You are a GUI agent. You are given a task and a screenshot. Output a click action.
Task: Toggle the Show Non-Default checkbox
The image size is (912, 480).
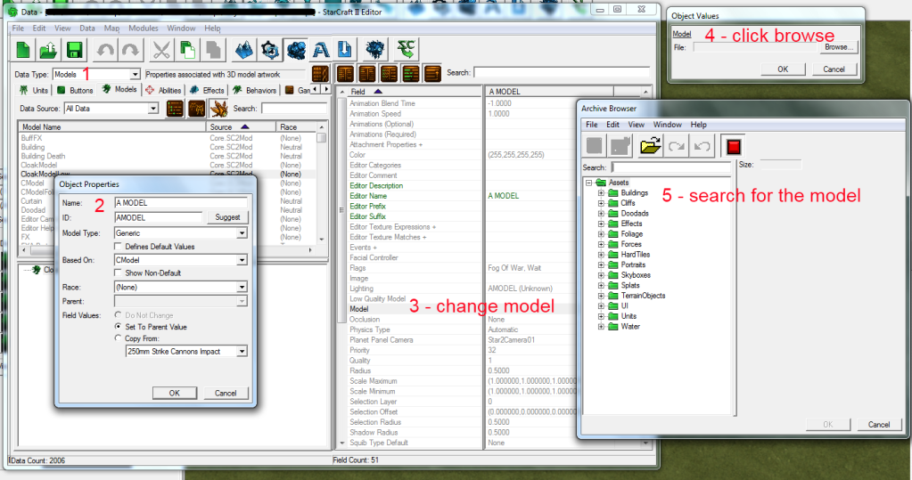click(x=118, y=273)
